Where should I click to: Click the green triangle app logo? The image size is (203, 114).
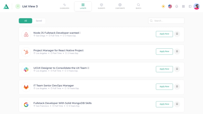[x=6, y=6]
